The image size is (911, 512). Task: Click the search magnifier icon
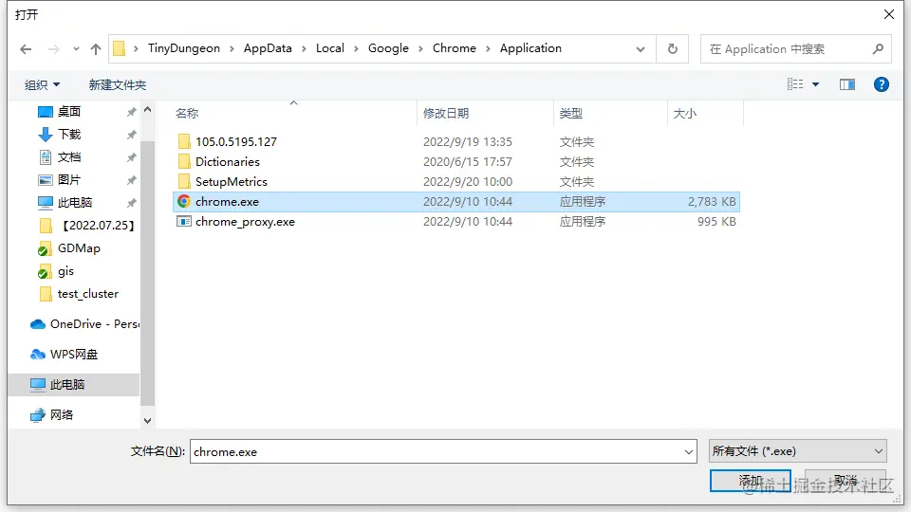pyautogui.click(x=878, y=48)
